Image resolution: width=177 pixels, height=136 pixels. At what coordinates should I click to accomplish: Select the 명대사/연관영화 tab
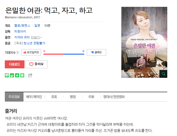[x=114, y=97]
